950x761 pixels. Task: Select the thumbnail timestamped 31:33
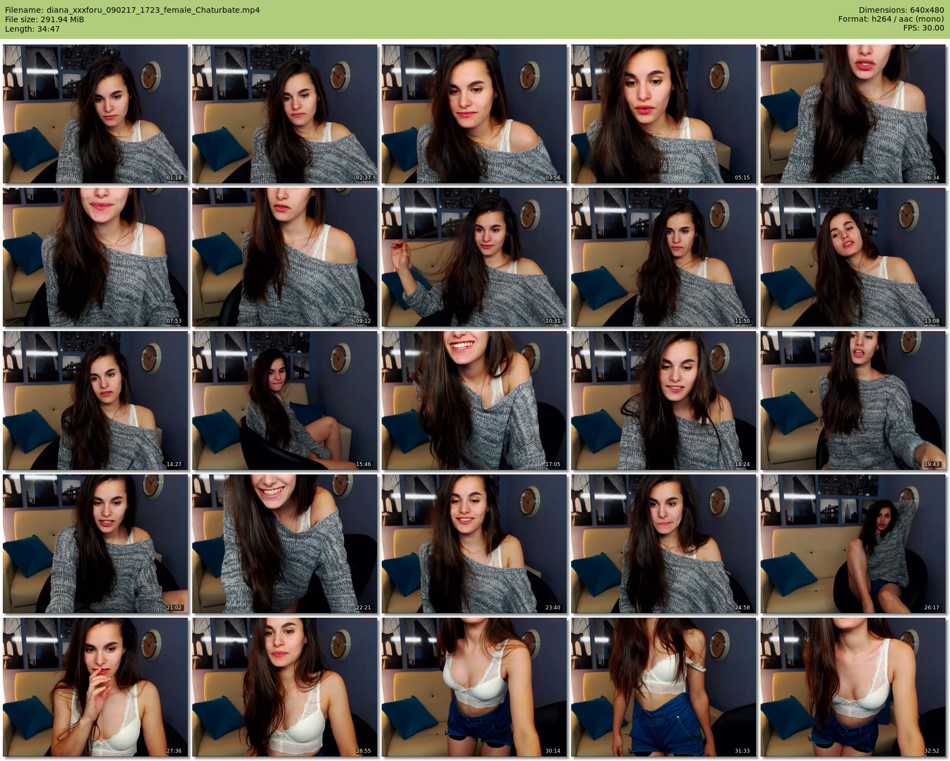coord(664,687)
